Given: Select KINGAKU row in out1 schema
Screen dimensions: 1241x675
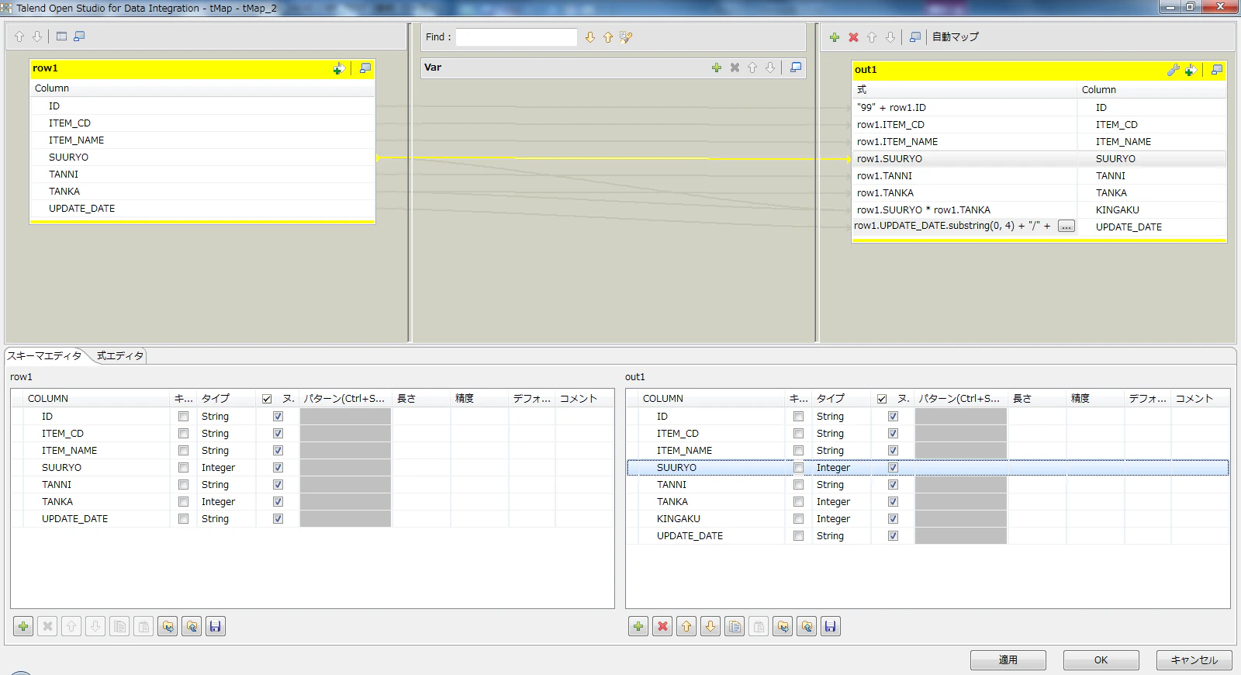Looking at the screenshot, I should tap(928, 519).
